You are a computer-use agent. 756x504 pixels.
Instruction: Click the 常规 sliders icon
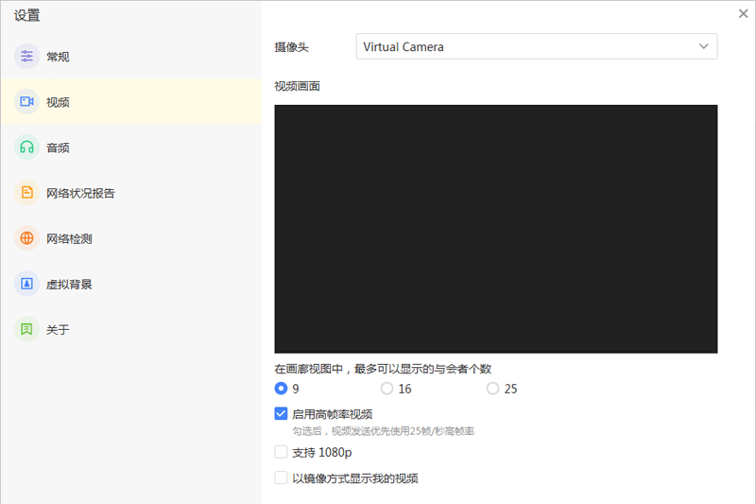[x=26, y=57]
